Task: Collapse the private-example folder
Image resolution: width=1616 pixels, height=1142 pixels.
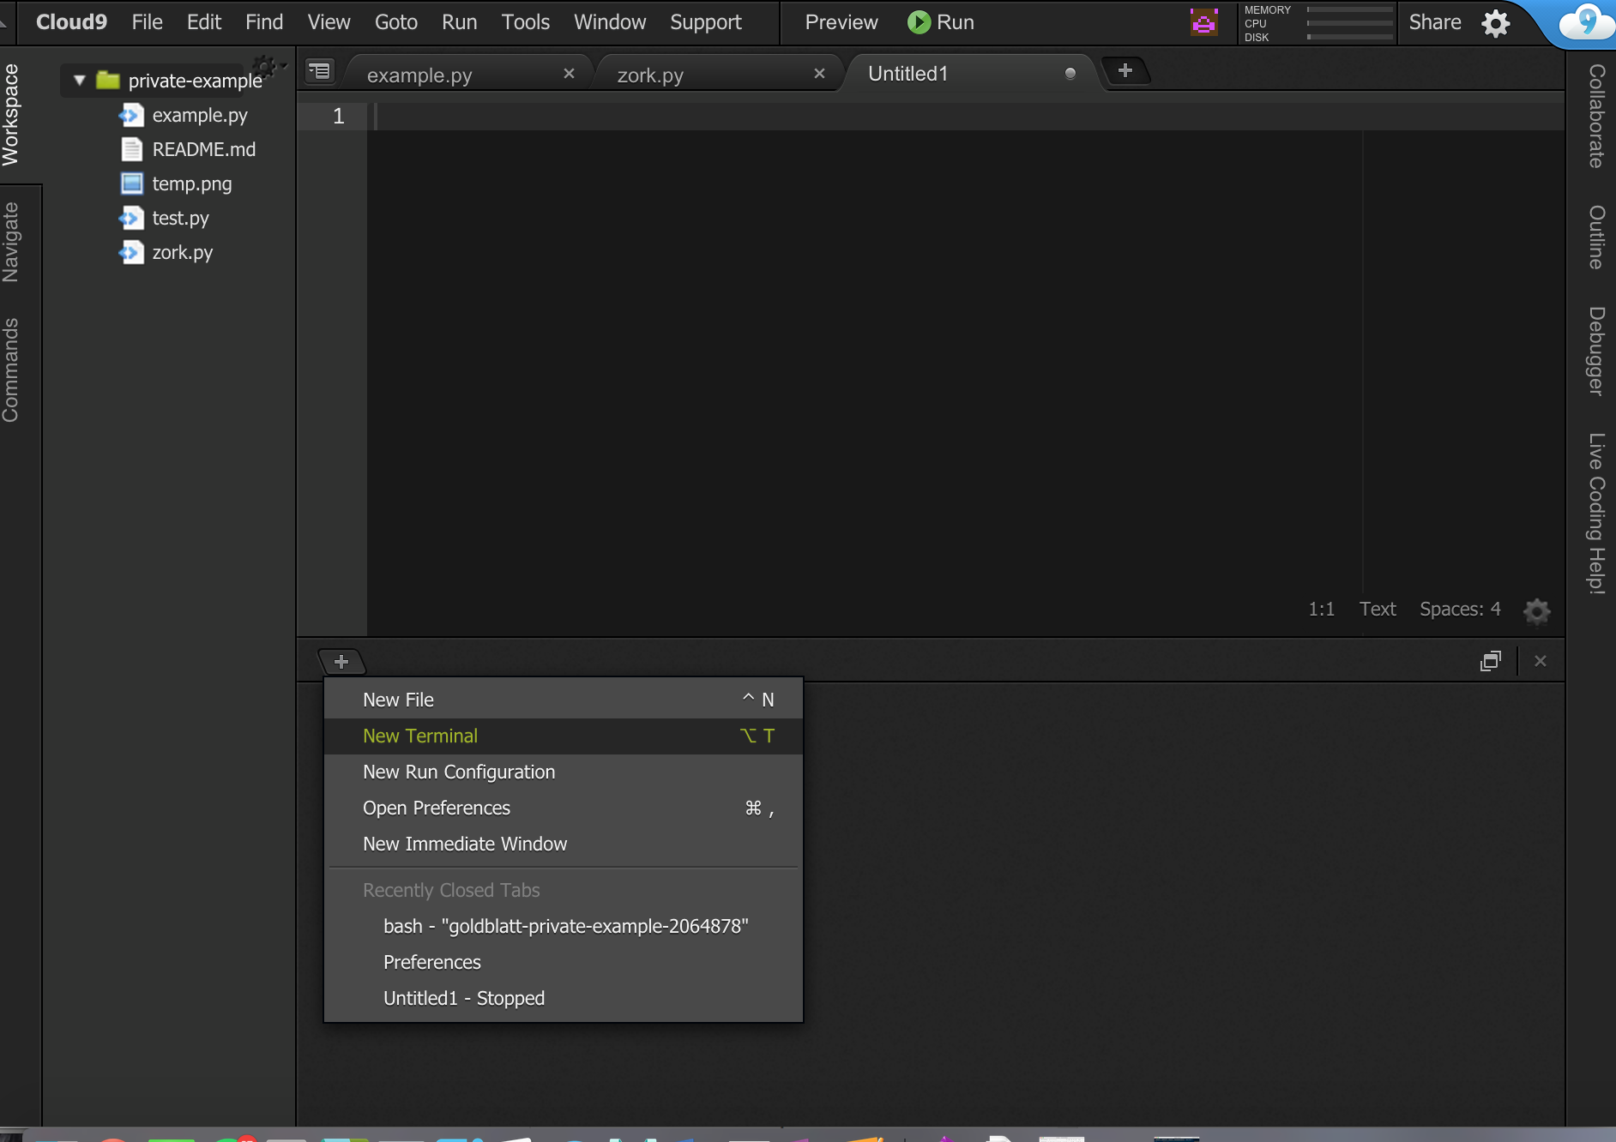Action: (x=80, y=81)
